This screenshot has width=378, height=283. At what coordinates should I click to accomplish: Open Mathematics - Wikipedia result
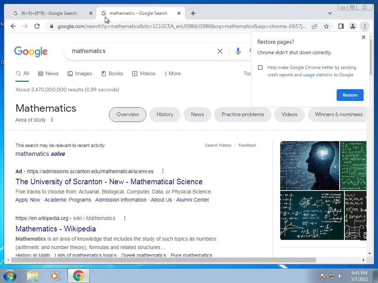(56, 229)
